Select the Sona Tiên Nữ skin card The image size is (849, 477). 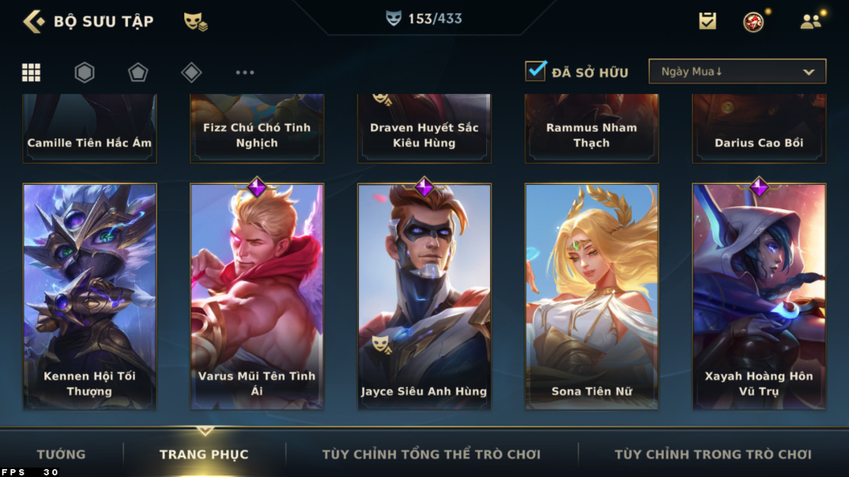point(592,296)
